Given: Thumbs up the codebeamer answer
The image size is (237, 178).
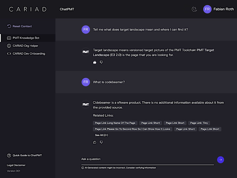Looking at the screenshot, I should [x=94, y=142].
